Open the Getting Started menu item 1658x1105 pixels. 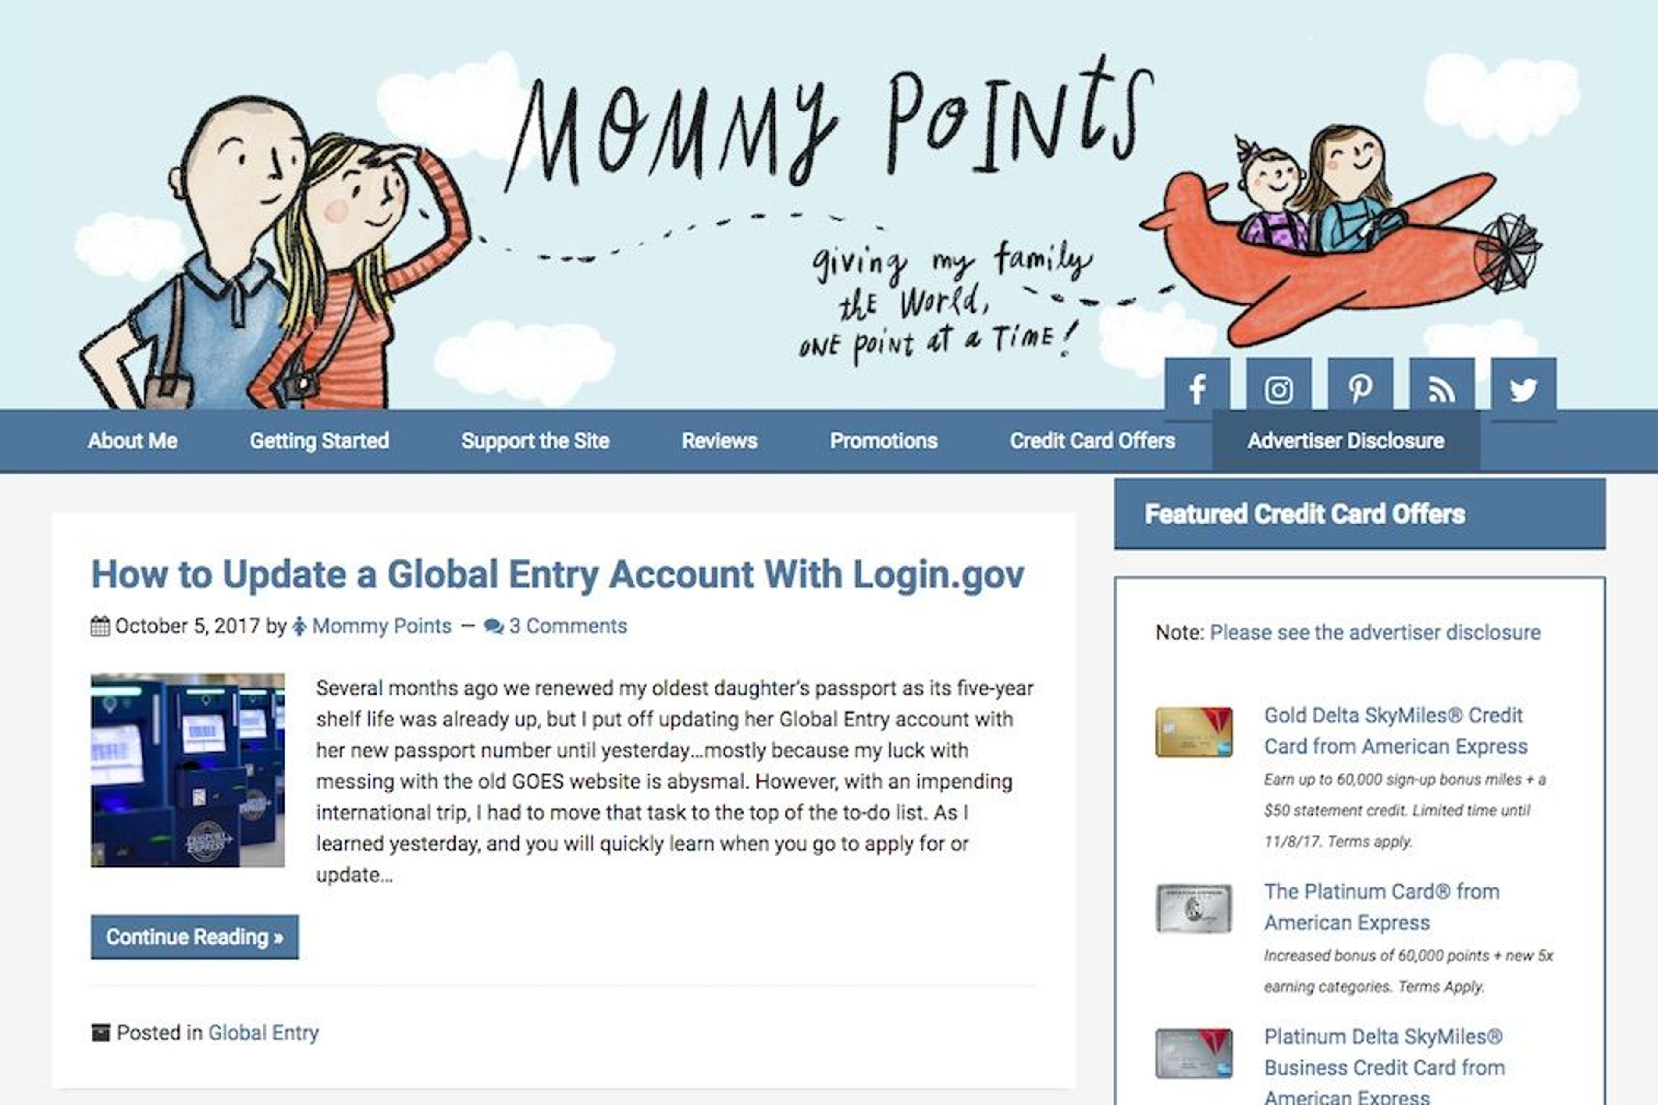coord(320,440)
